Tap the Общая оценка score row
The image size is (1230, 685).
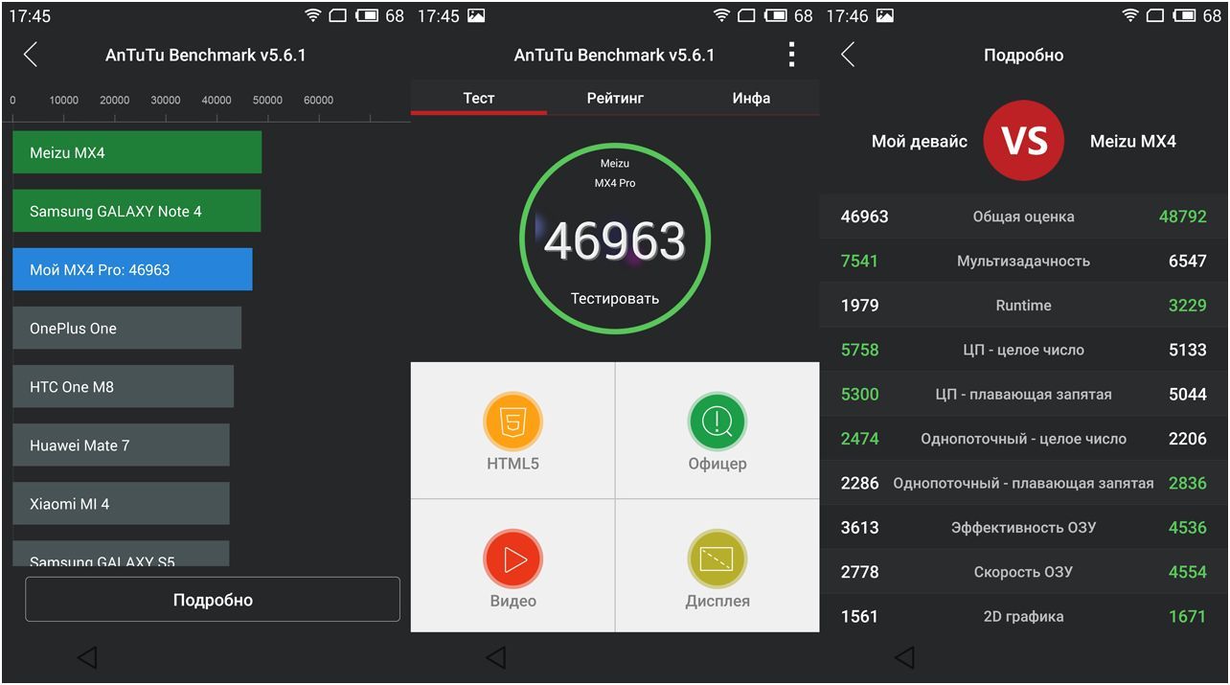(x=1024, y=217)
